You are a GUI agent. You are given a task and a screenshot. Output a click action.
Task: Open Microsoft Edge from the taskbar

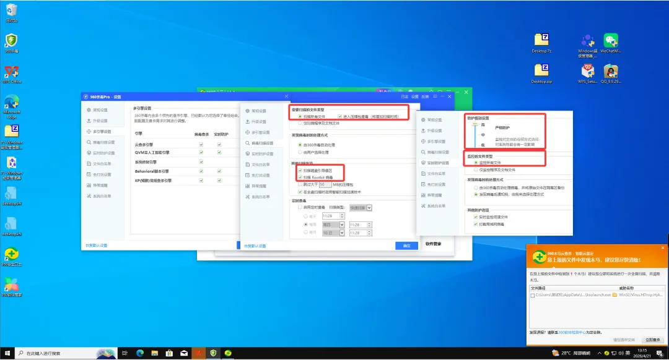point(139,353)
